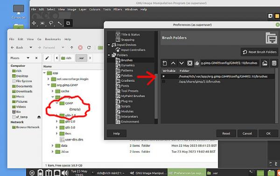Toggle writable for /app/share/gimp brushes folder
The width and height of the screenshot is (280, 176).
pyautogui.click(x=163, y=82)
